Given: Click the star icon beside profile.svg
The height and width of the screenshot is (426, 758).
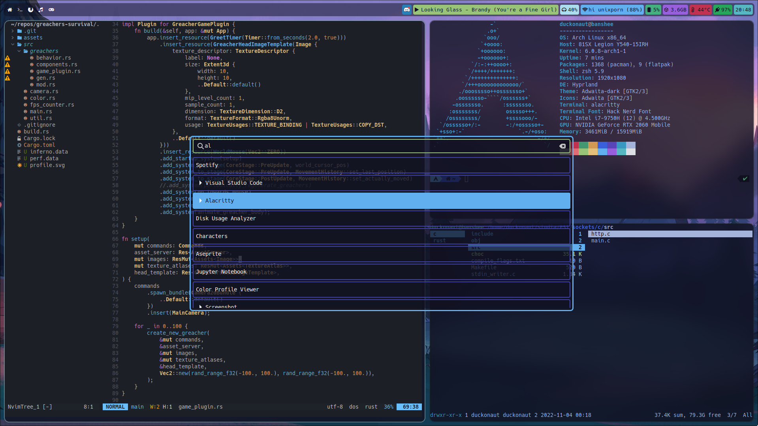Looking at the screenshot, I should (19, 165).
